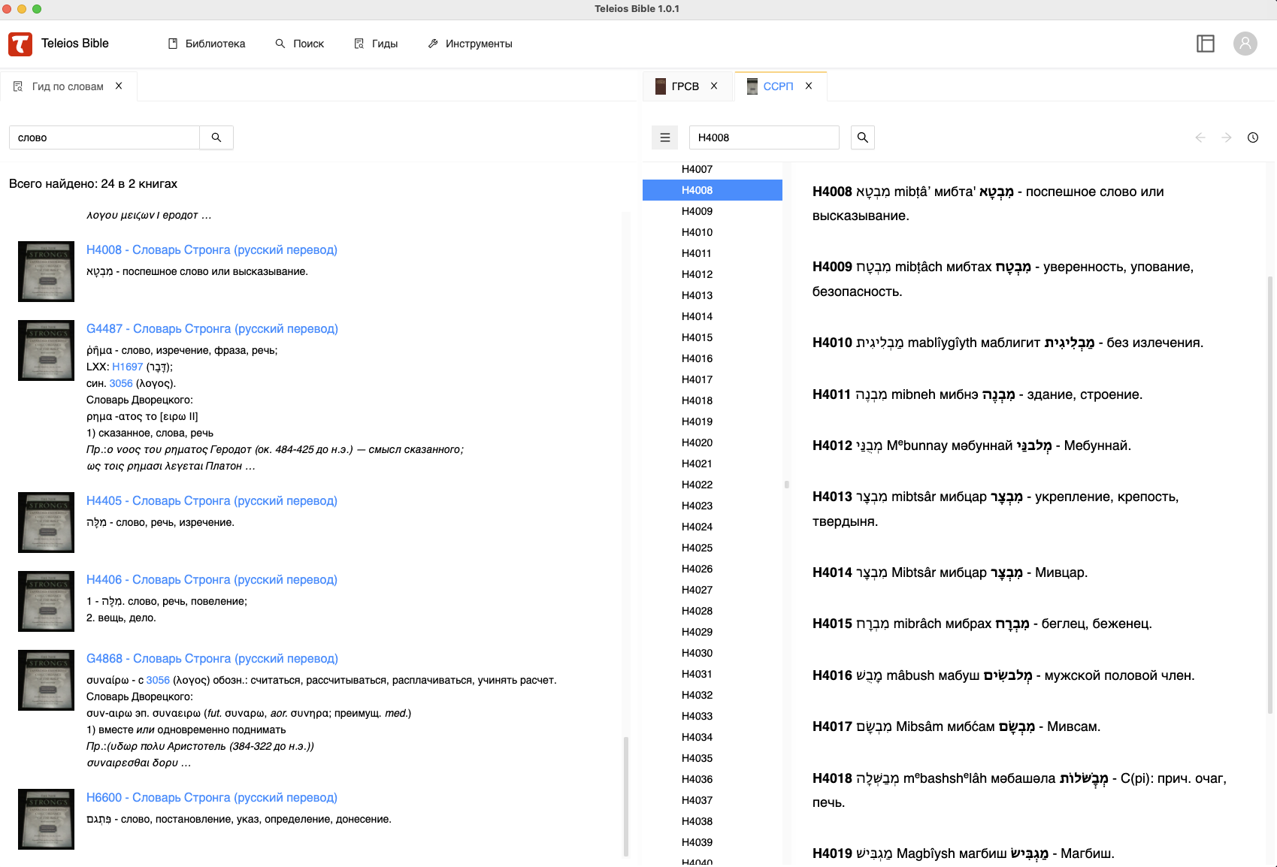Viewport: 1277px width, 867px height.
Task: Click the Teleios Bible logo icon
Action: pos(20,44)
